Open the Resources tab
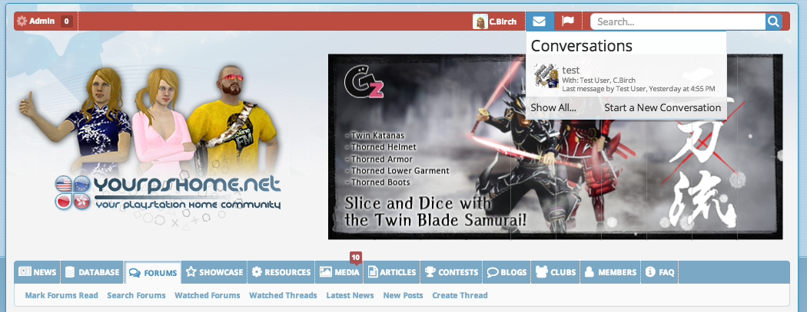 point(281,272)
